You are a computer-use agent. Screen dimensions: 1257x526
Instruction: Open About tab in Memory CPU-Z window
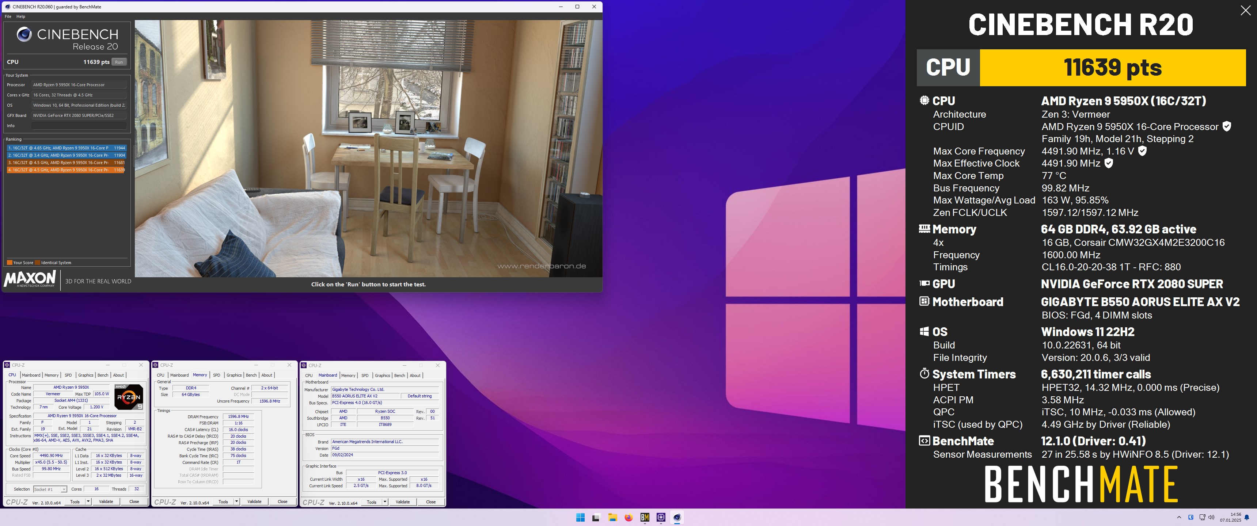[x=267, y=375]
